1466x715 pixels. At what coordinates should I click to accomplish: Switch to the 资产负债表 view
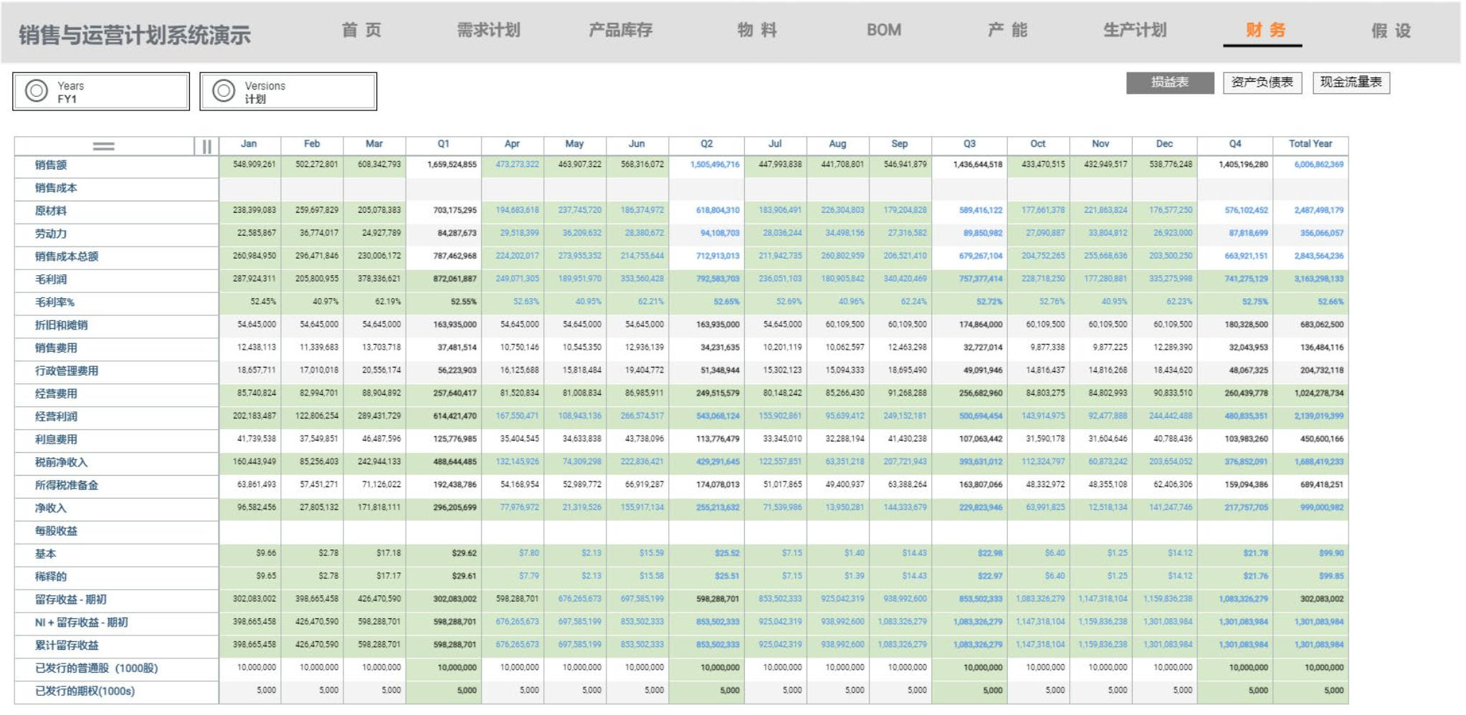[1262, 82]
